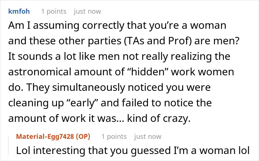Click the word "realizing" in the comment
Screen dimensions: 259x161
[x=191, y=56]
